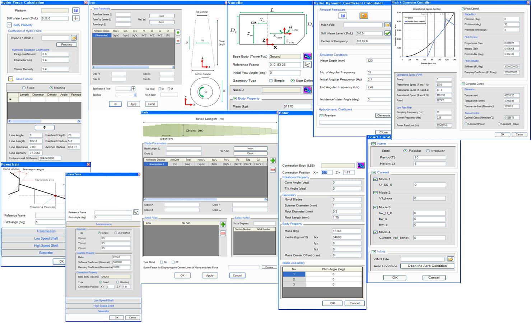Open the folder icon next to Import (*.dfhdr)
531x323 pixels.
(x=74, y=38)
